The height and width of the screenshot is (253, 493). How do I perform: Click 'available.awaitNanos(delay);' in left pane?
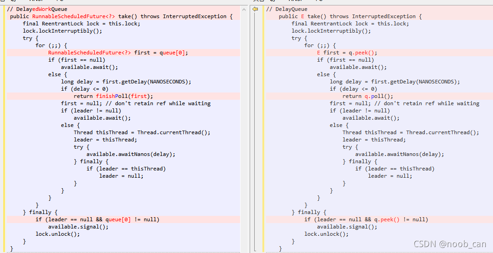click(131, 154)
